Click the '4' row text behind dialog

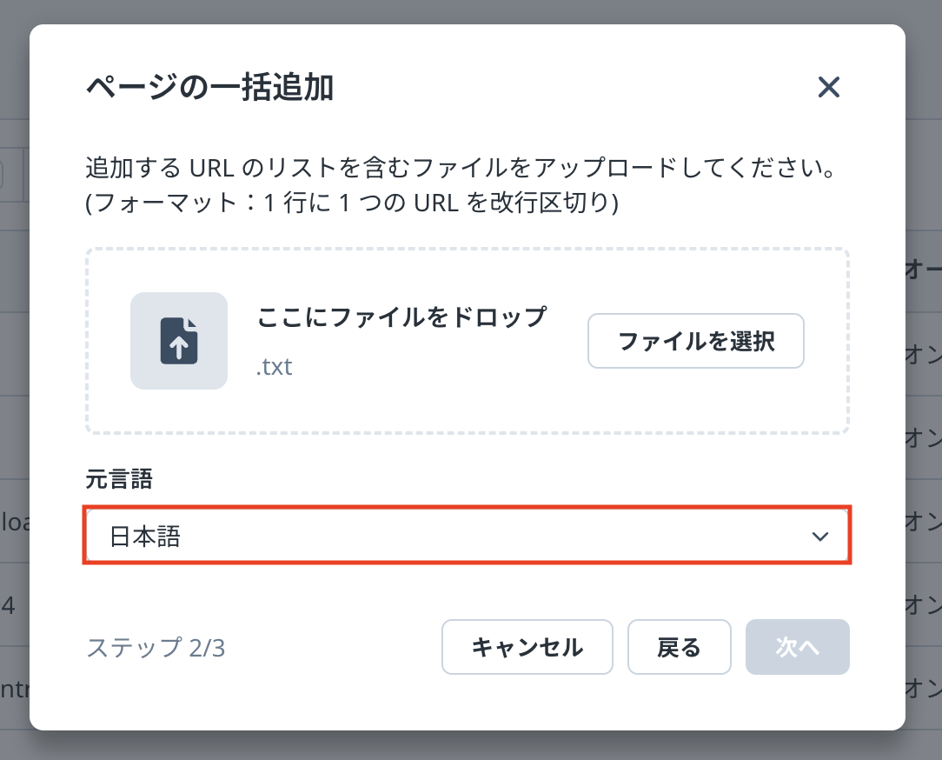pos(9,605)
